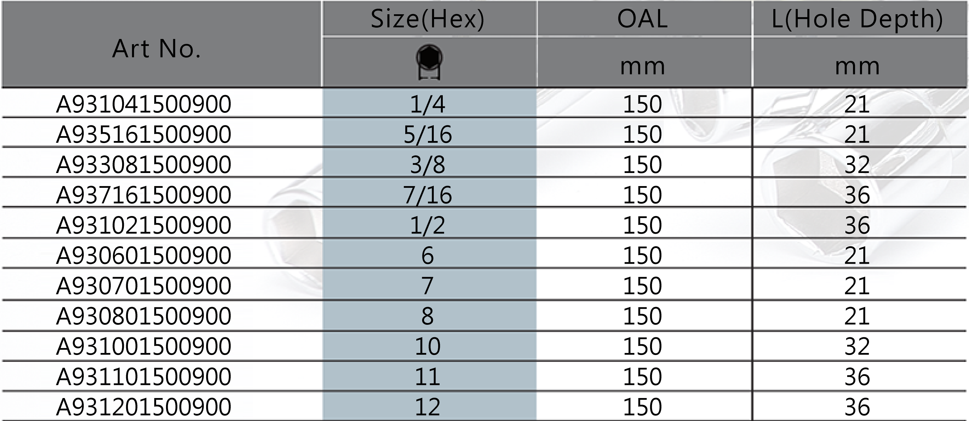Viewport: 969px width, 421px height.
Task: Click the Size(Hex) column header
Action: 428,18
